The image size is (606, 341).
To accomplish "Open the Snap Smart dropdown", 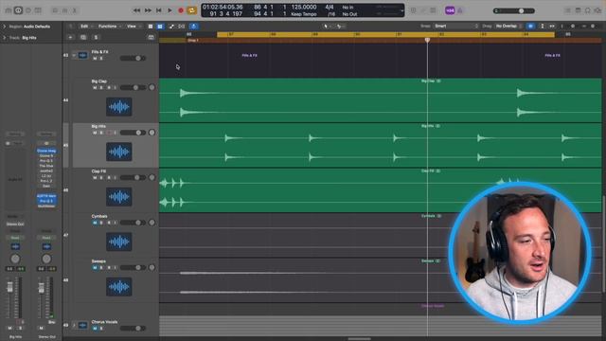I will click(x=456, y=26).
